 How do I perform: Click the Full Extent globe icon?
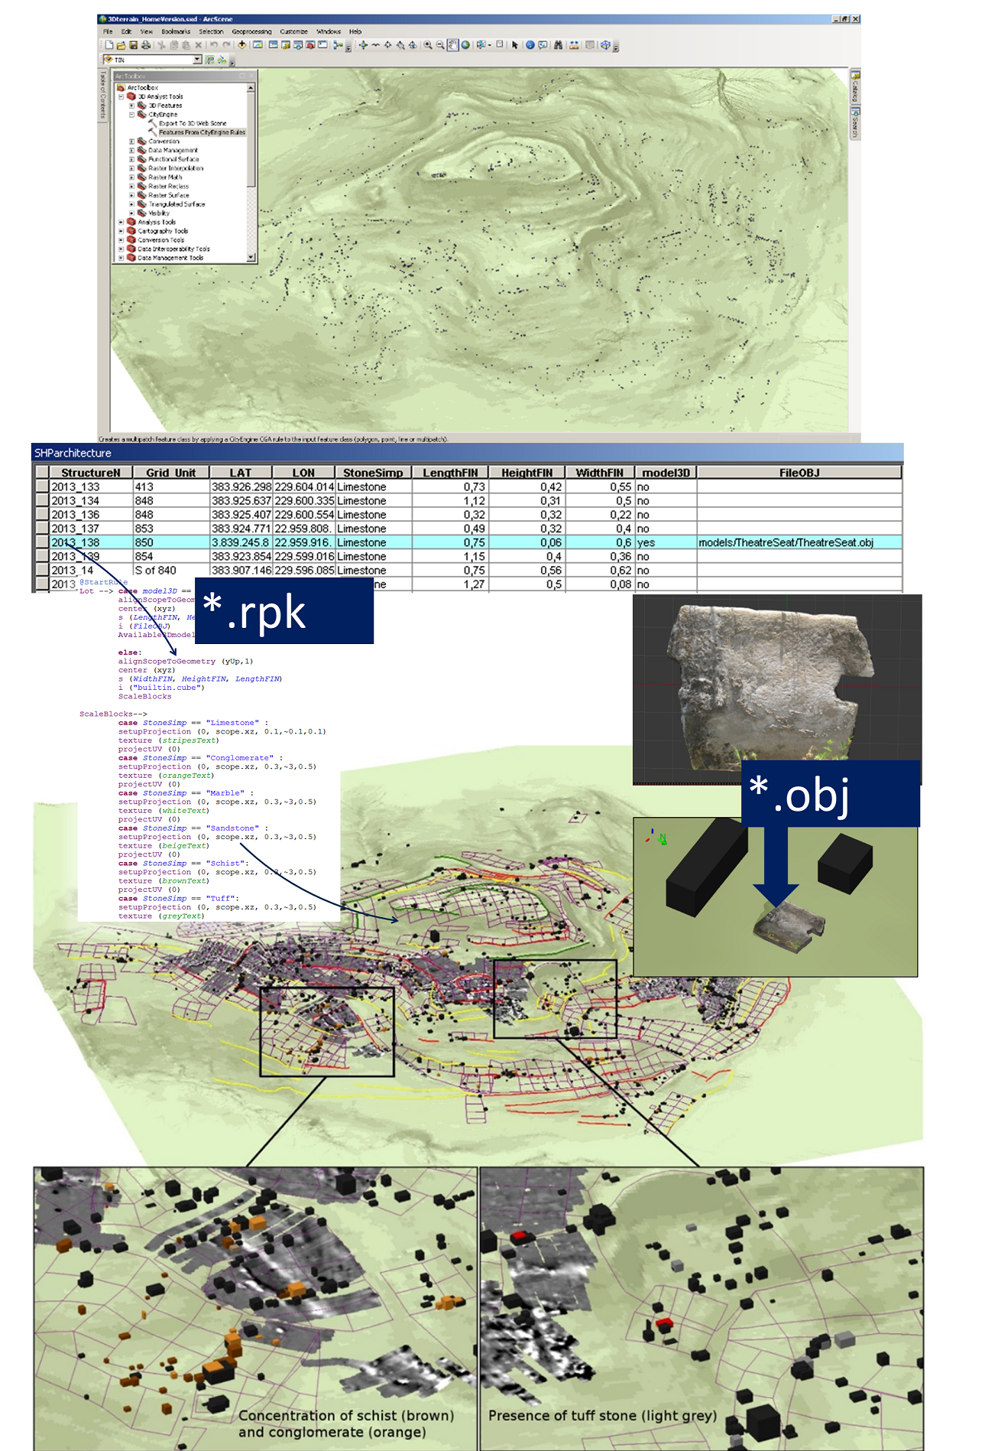point(465,45)
